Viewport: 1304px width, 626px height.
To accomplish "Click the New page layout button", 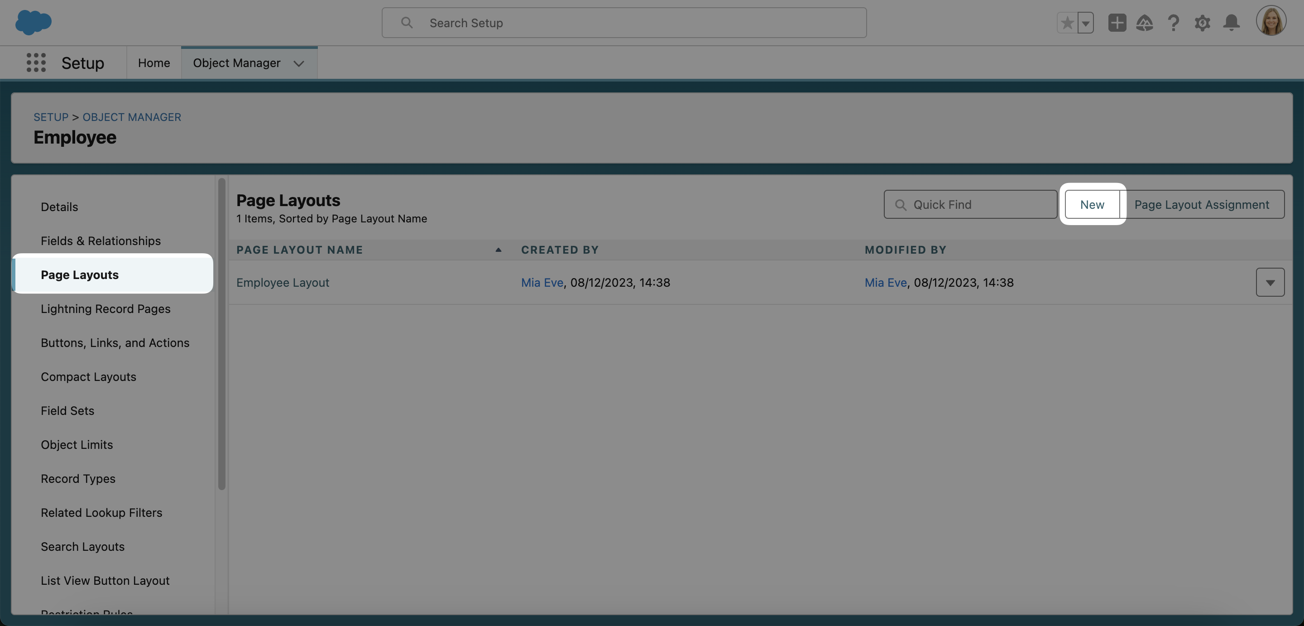I will [1092, 205].
